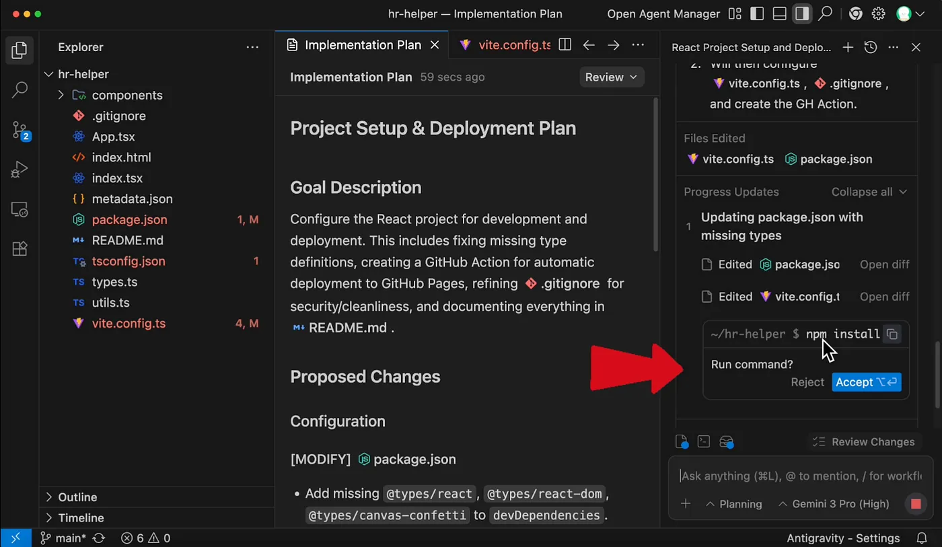The image size is (942, 547).
Task: Open search magnifier in title bar
Action: click(826, 13)
